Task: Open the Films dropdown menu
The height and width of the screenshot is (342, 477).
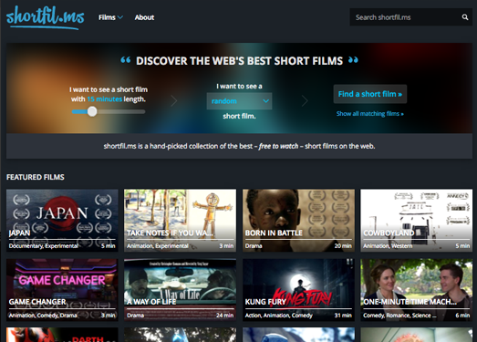Action: (x=110, y=17)
